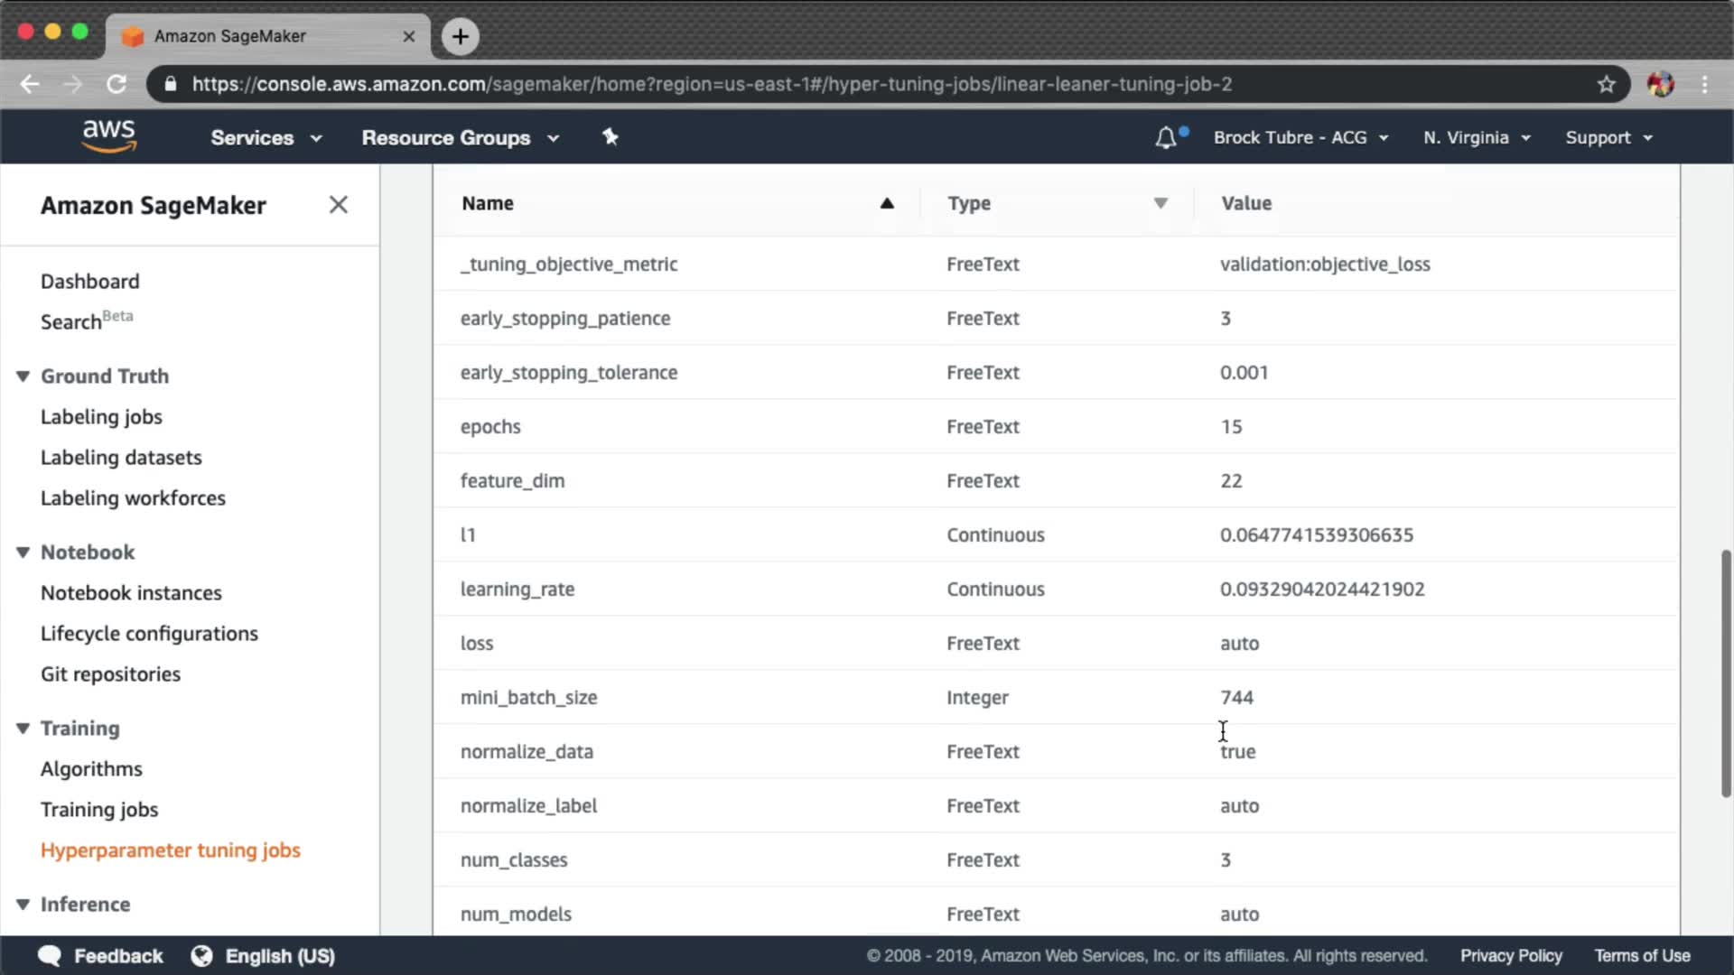Screen dimensions: 1734x975
Task: Reload the page with refresh icon
Action: 117,84
